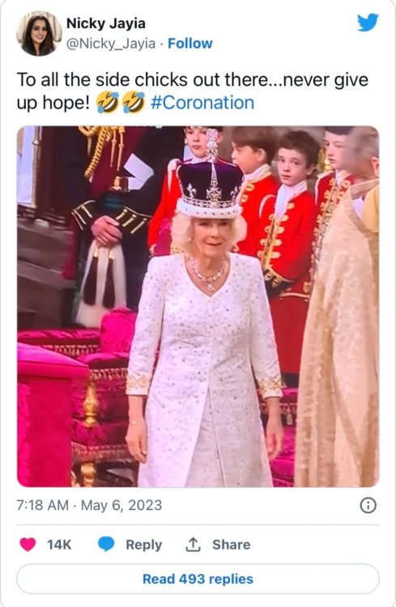The width and height of the screenshot is (396, 607).
Task: Click the second laughing emoji
Action: click(x=134, y=103)
